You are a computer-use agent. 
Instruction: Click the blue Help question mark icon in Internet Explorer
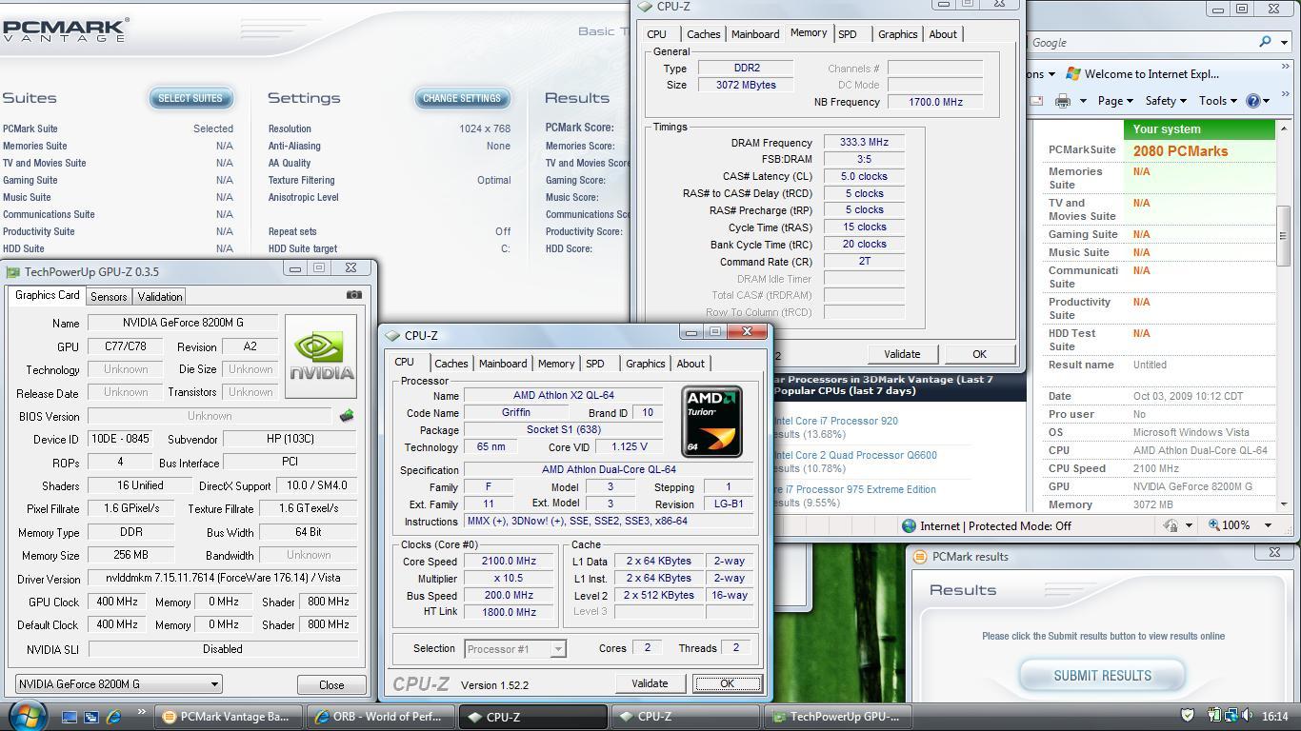pyautogui.click(x=1253, y=101)
